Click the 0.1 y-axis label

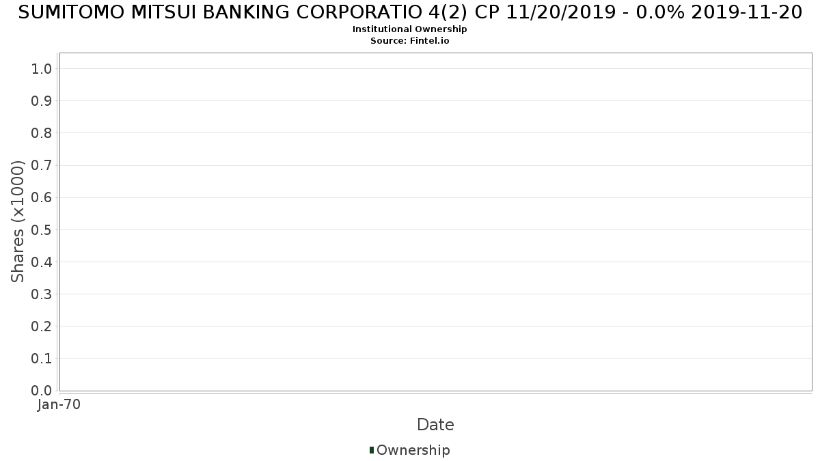point(42,358)
